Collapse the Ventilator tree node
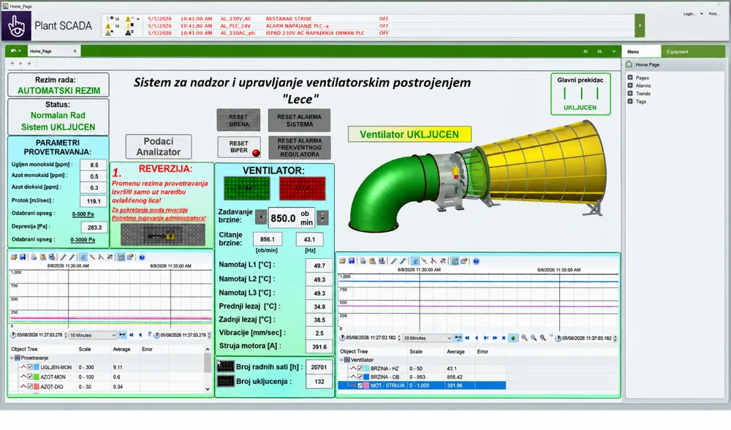 pyautogui.click(x=341, y=360)
